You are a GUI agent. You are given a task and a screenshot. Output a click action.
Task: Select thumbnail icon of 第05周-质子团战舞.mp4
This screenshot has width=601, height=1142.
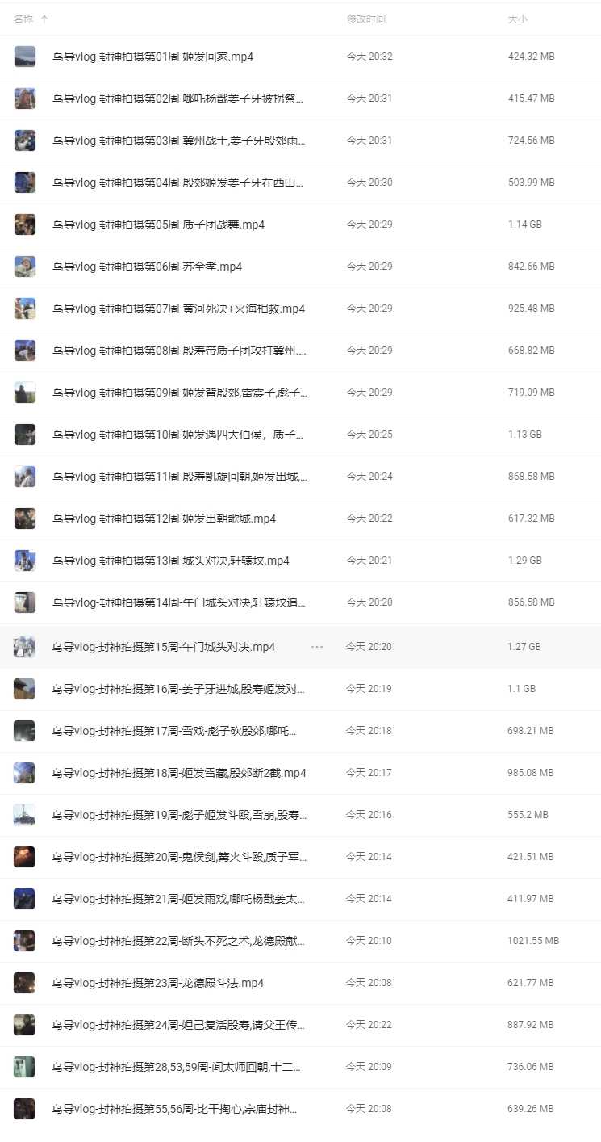(x=25, y=225)
